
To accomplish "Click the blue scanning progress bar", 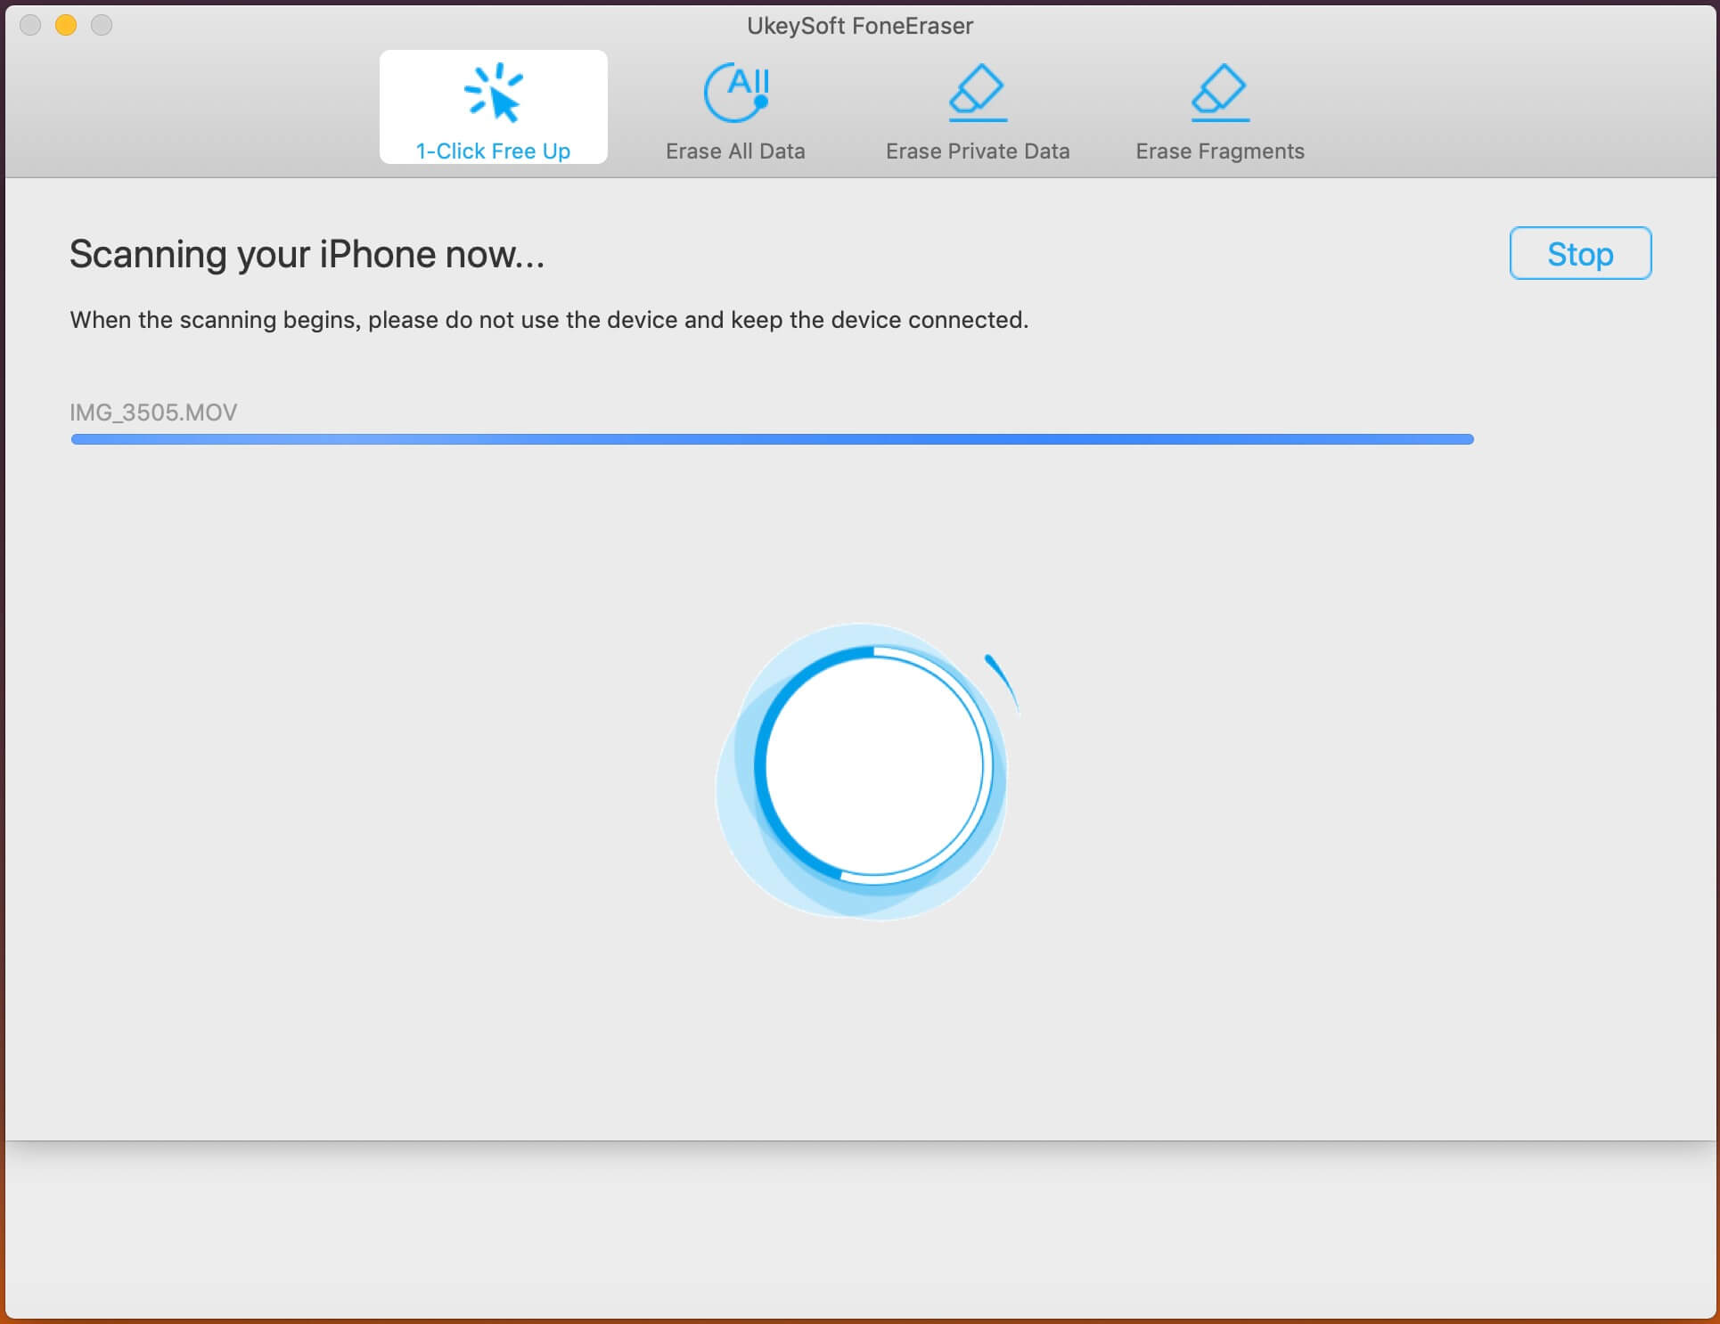I will [772, 439].
